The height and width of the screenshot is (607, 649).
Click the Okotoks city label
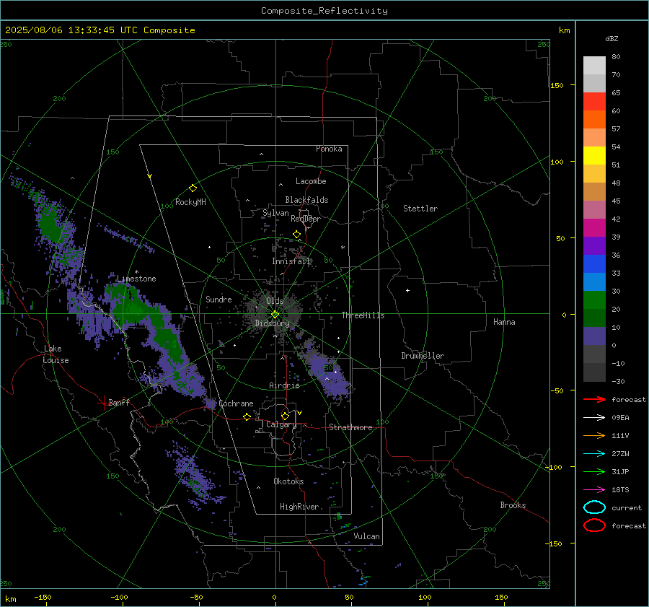pyautogui.click(x=288, y=481)
